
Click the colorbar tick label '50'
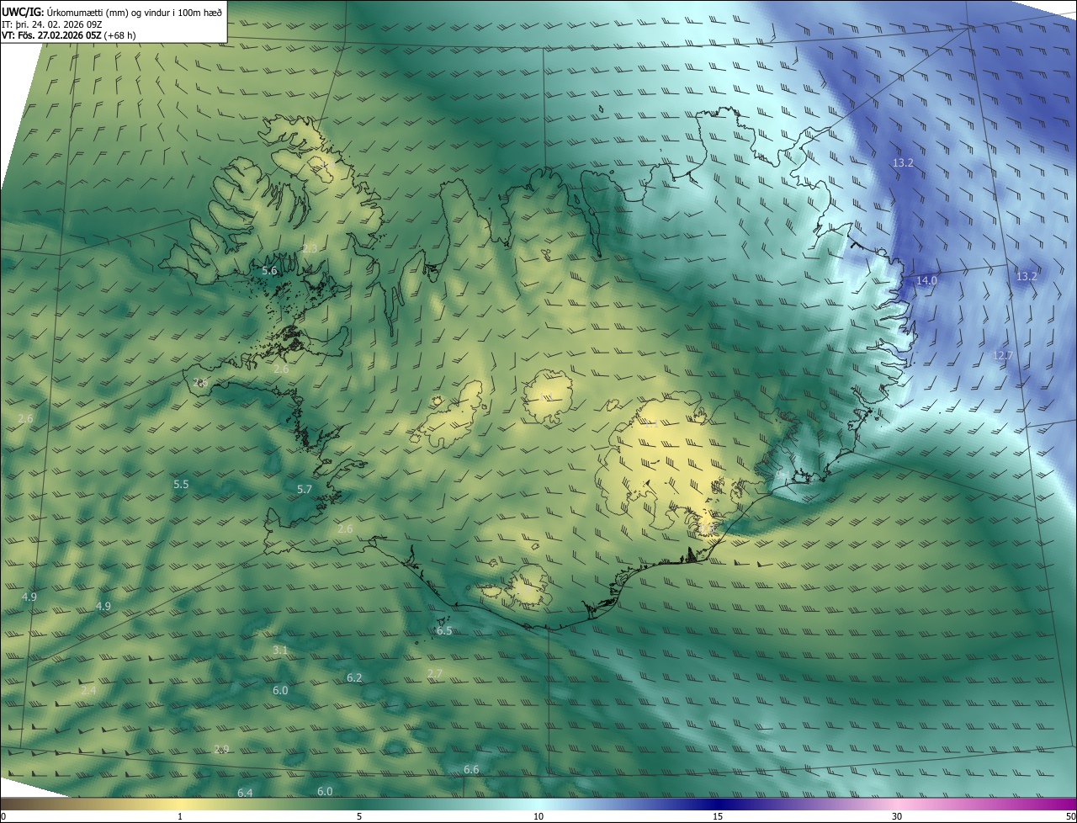pyautogui.click(x=1070, y=816)
